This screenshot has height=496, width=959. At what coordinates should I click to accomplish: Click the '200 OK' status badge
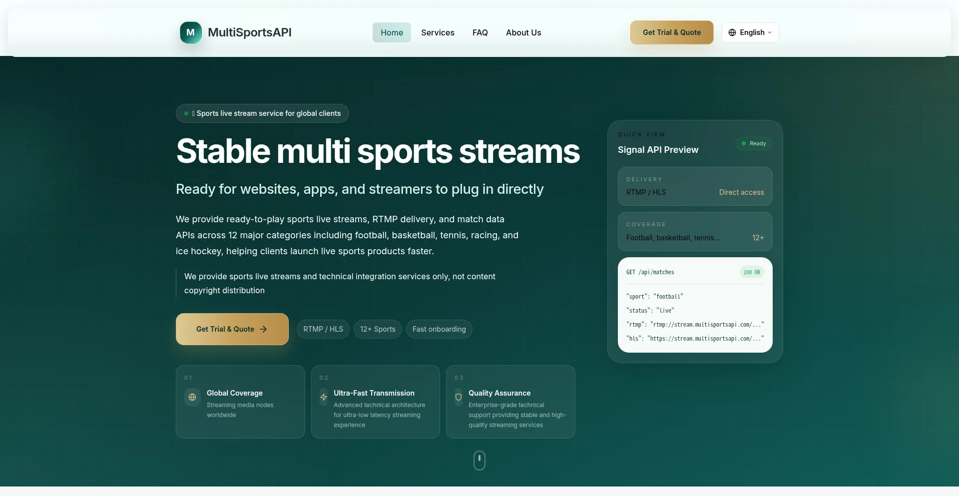(x=752, y=272)
